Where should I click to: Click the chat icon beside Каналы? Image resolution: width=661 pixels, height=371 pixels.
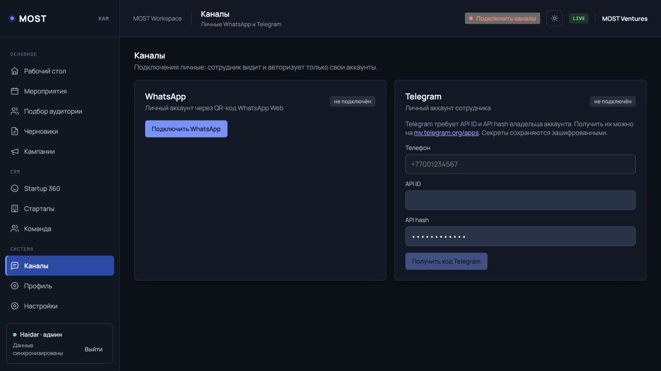coord(14,266)
